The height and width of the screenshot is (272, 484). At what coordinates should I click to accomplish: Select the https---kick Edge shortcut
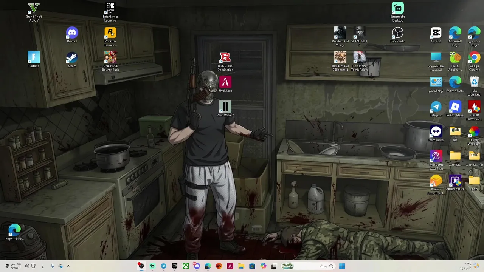pos(14,232)
